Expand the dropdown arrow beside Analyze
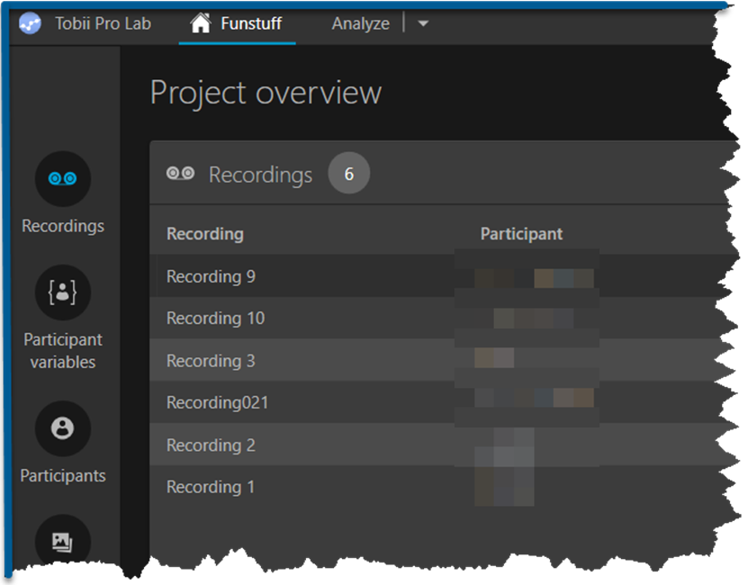The width and height of the screenshot is (748, 585). (x=423, y=24)
